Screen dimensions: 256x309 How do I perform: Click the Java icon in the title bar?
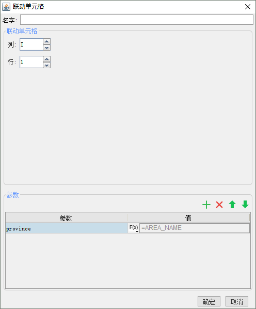click(6, 7)
